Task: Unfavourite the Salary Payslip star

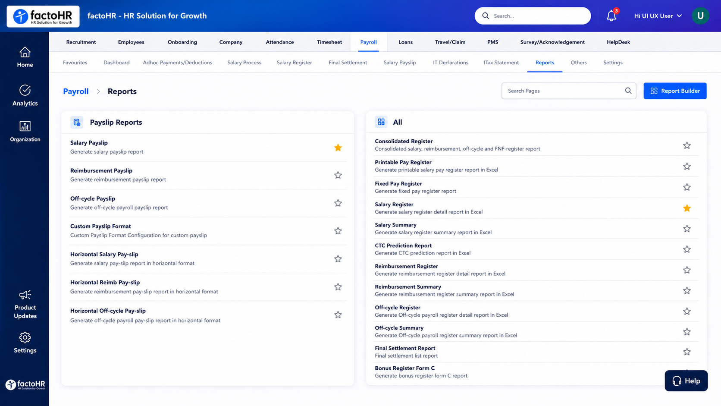Action: point(338,148)
